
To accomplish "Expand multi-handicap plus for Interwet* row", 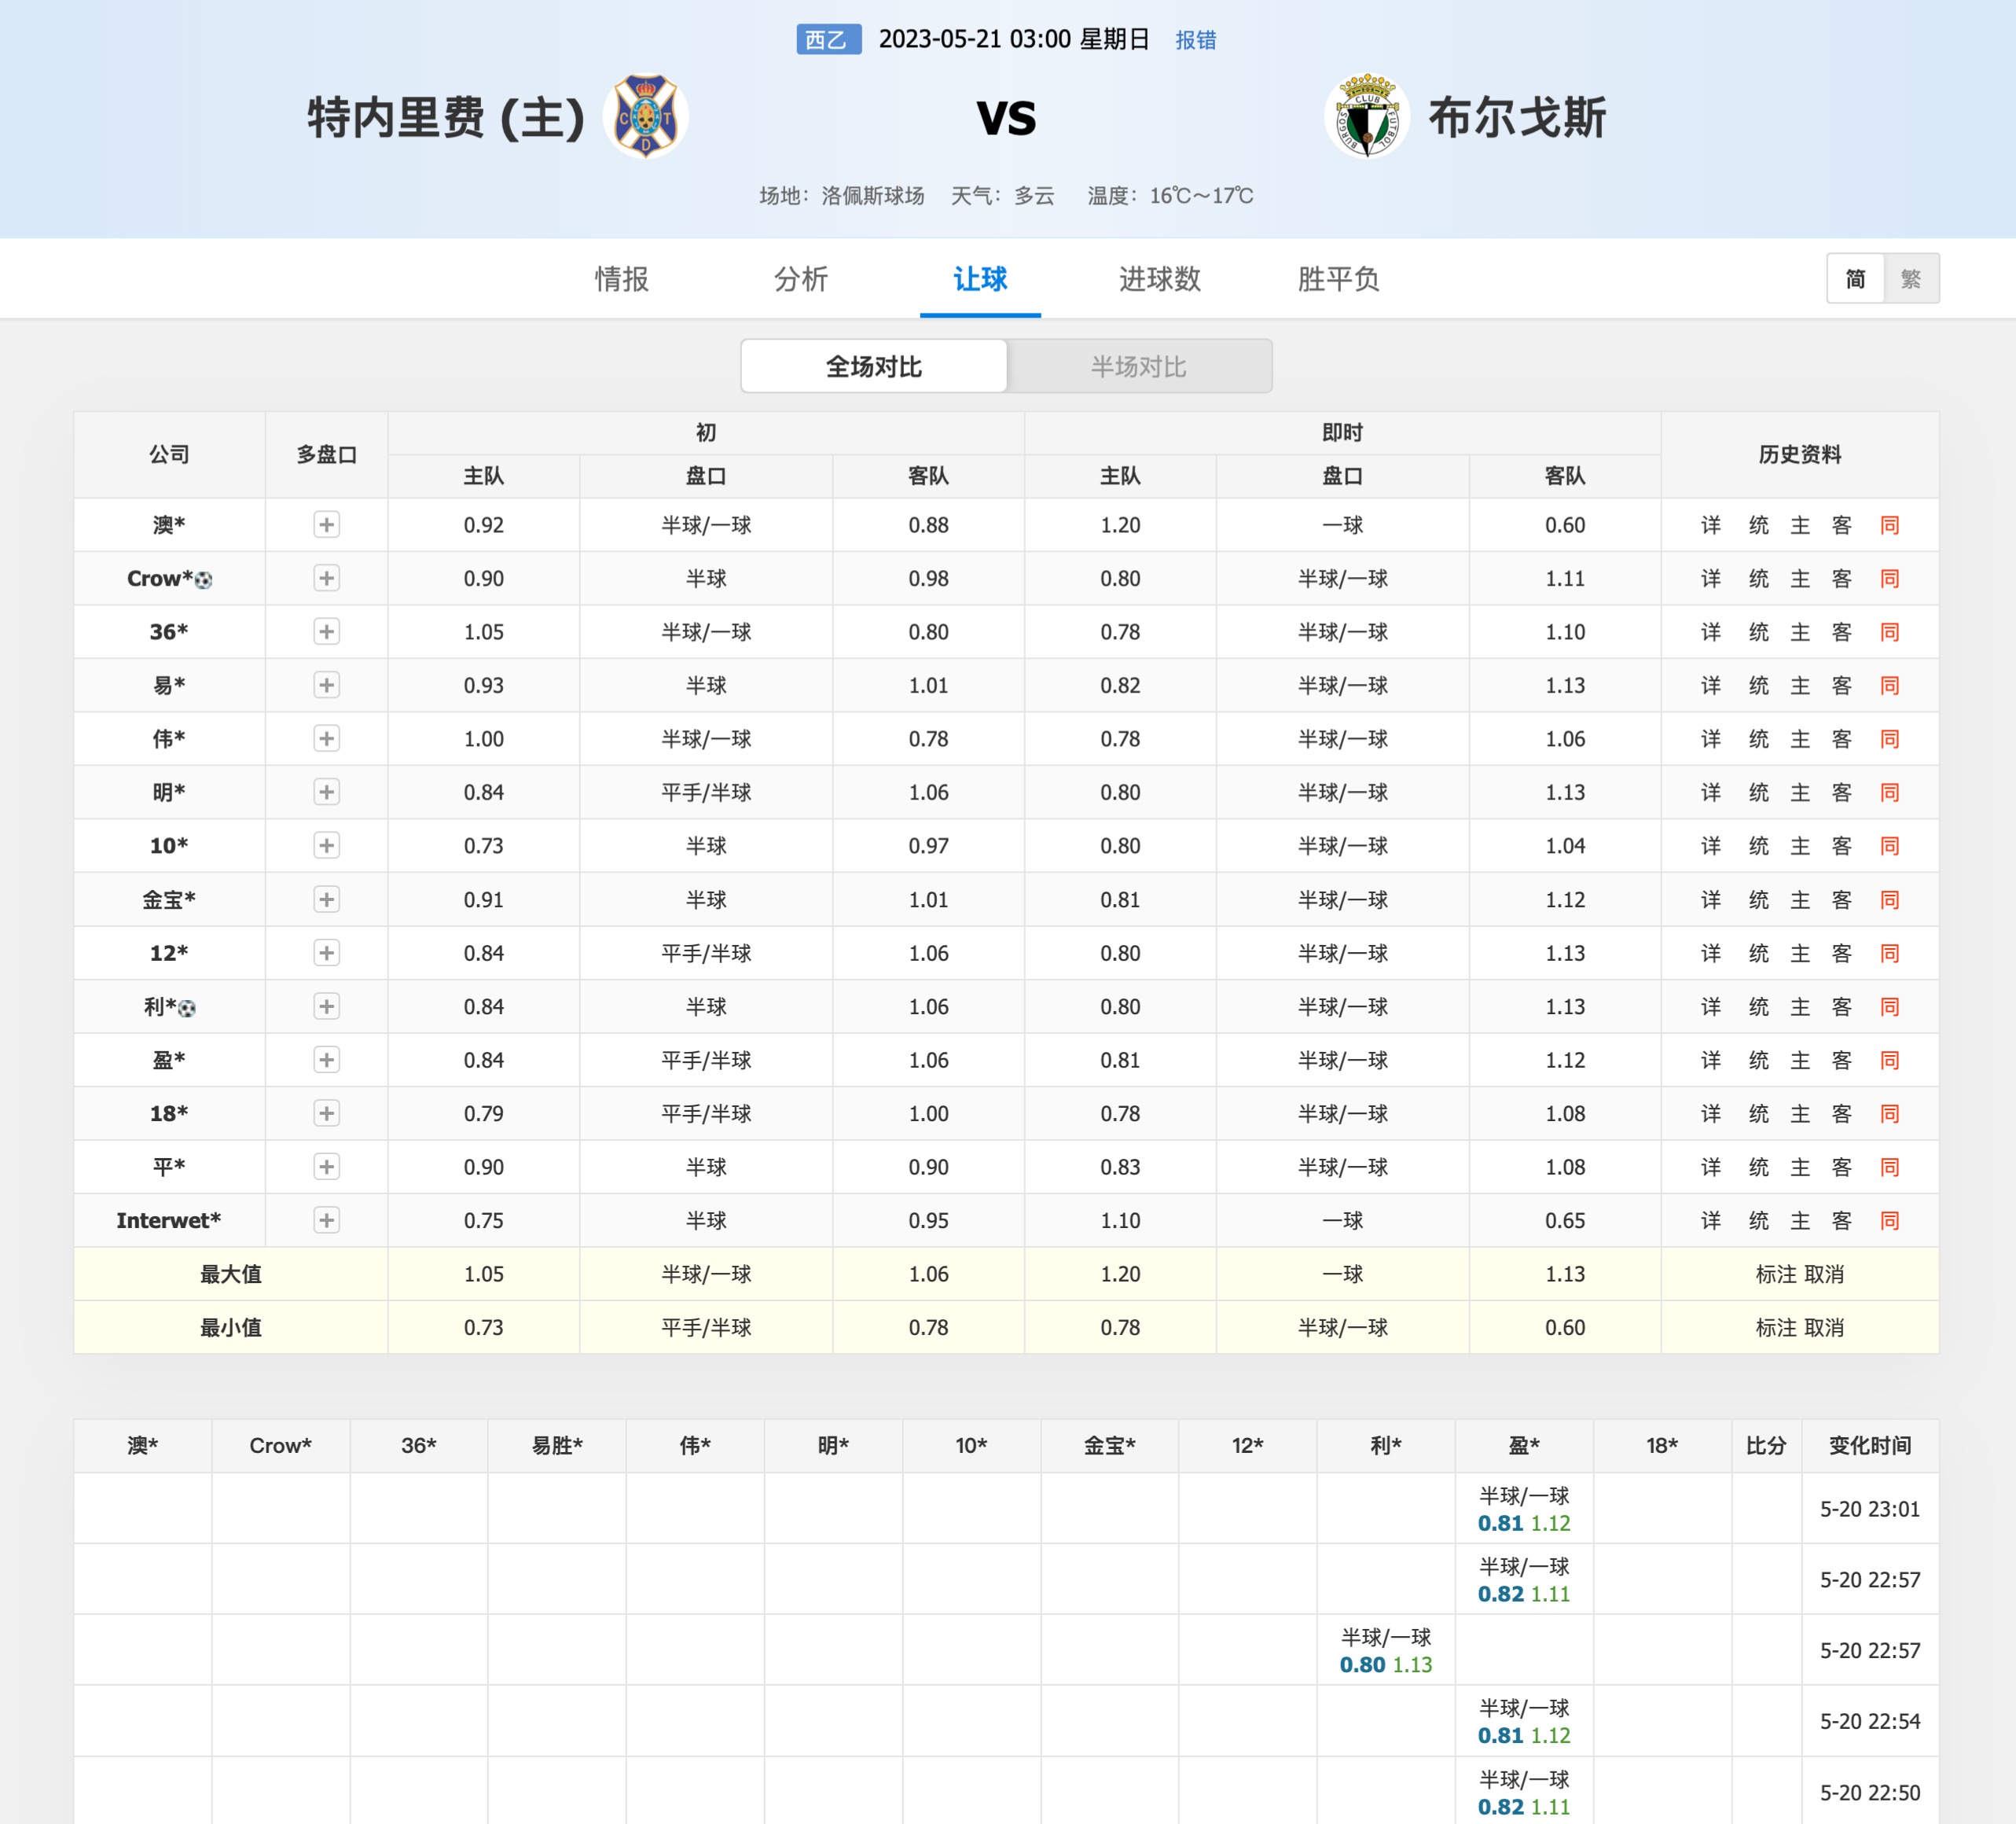I will tap(326, 1219).
